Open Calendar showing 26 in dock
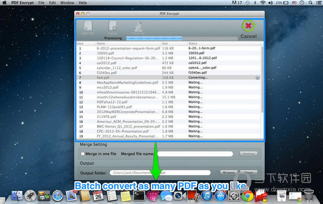Image resolution: width=323 pixels, height=204 pixels. tap(98, 195)
